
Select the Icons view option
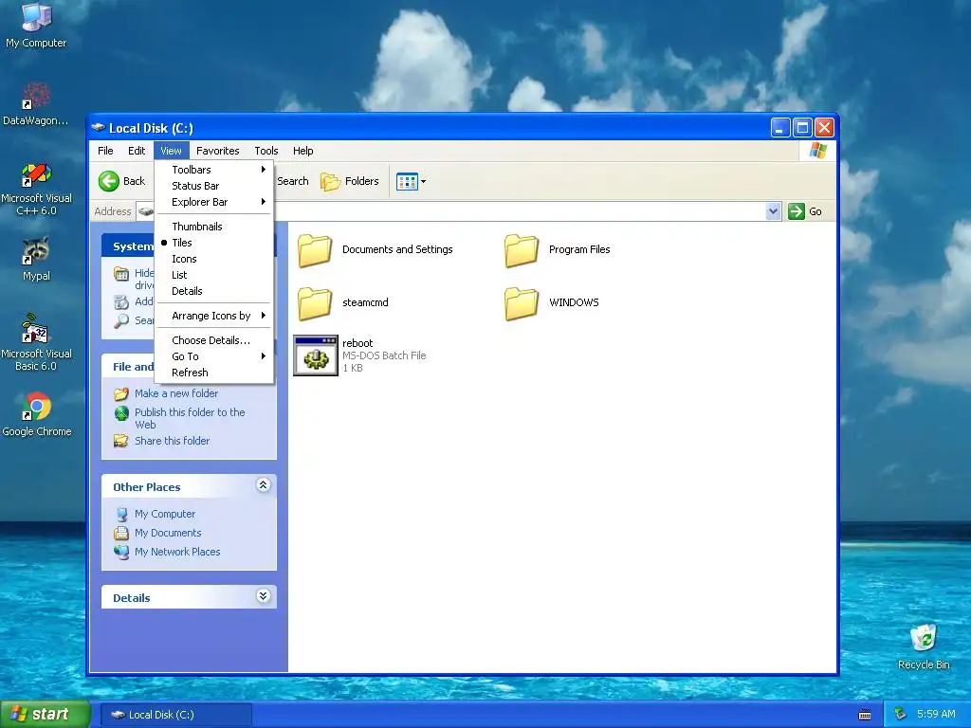click(x=213, y=259)
